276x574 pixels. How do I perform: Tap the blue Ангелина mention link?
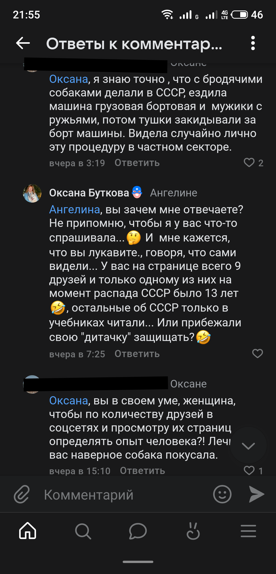(74, 209)
